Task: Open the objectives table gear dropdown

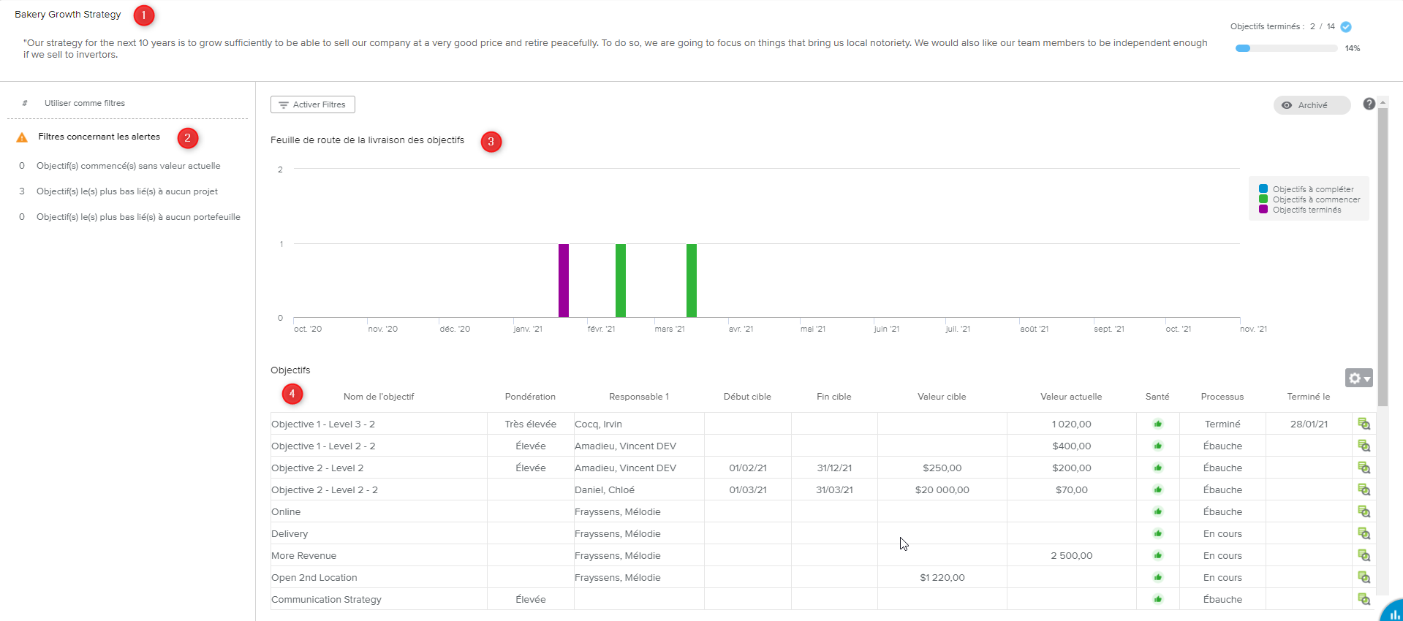Action: click(1358, 378)
